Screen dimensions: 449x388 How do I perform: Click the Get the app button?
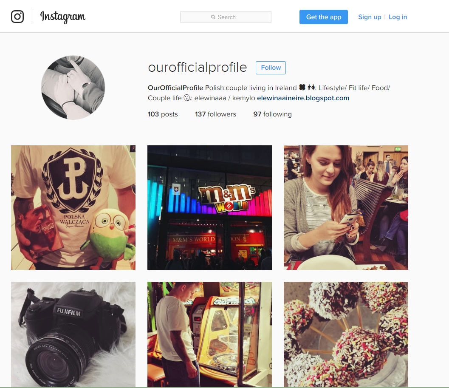pyautogui.click(x=324, y=17)
